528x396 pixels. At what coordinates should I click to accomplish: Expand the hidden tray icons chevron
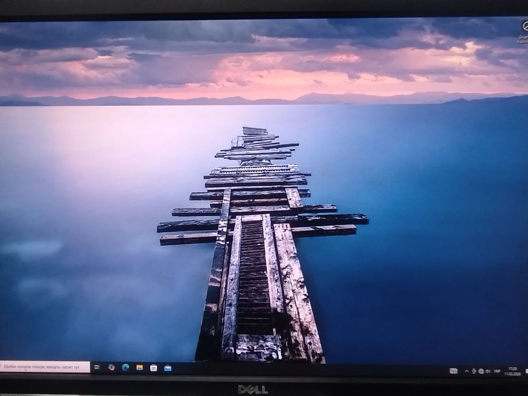click(x=466, y=371)
